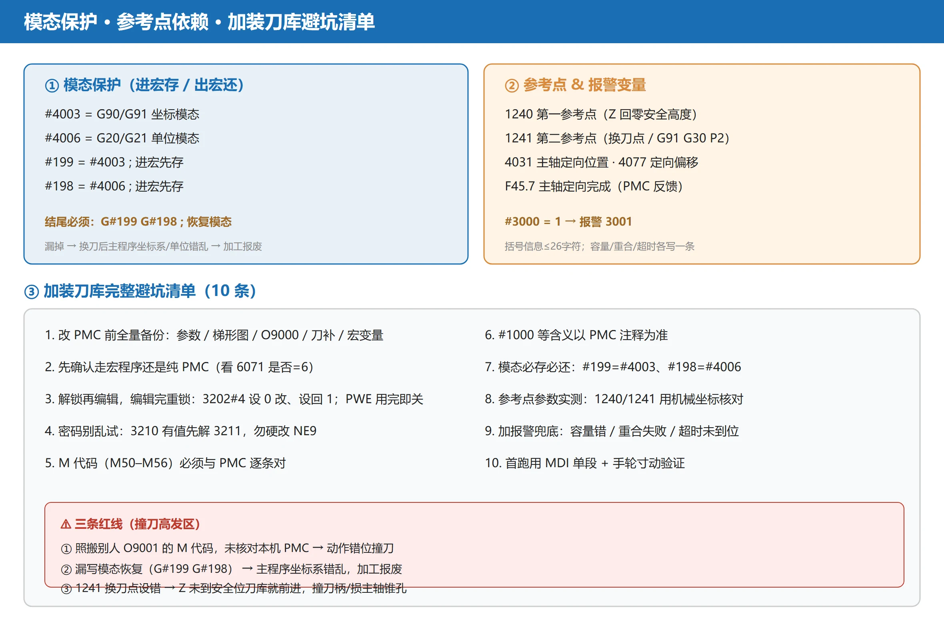Click red line ① 照搬别人 O9001 的 M 代码
The height and width of the screenshot is (624, 944).
click(x=227, y=548)
